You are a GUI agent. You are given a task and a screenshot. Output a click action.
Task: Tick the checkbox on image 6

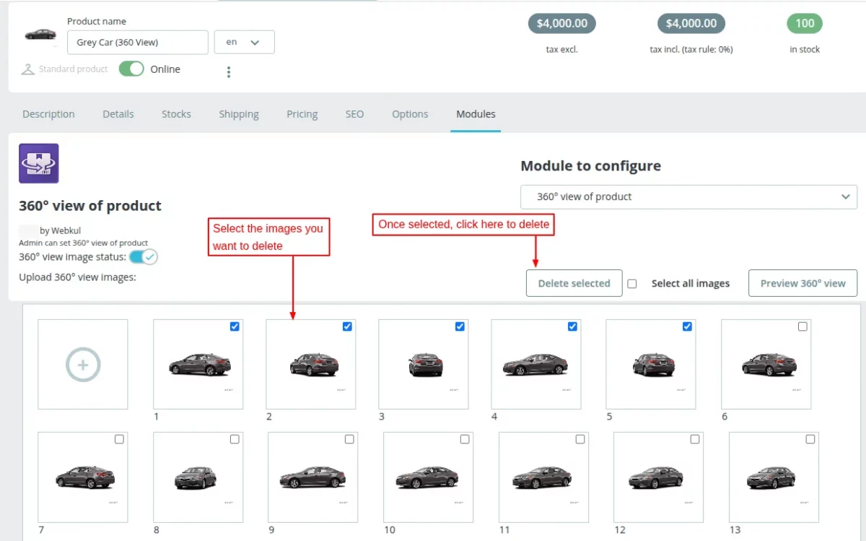click(x=802, y=326)
